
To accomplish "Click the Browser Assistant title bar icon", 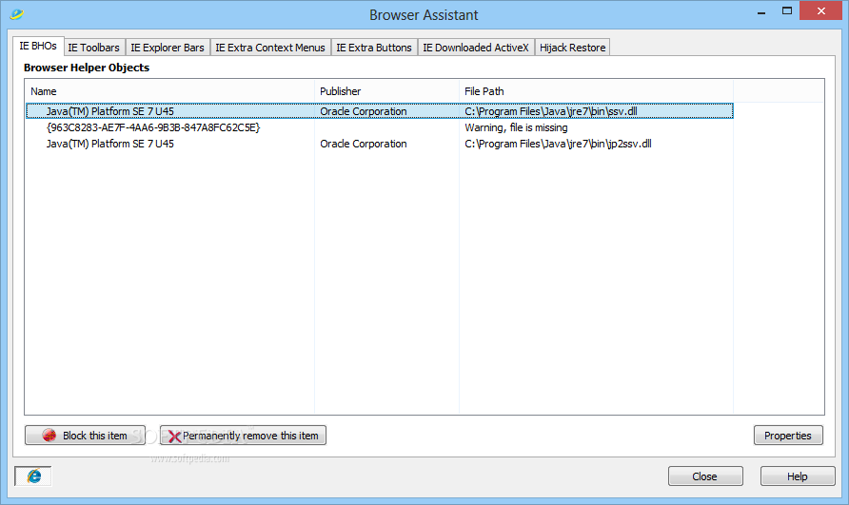I will tap(16, 14).
